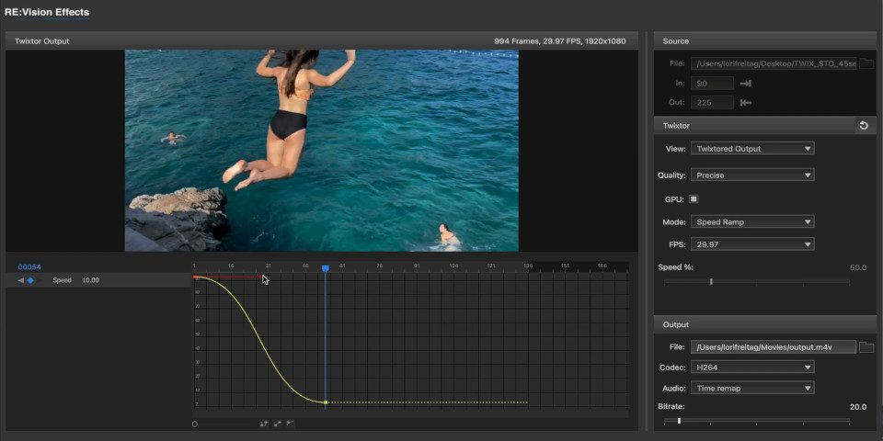
Task: Click the third graph tool icon below the curve
Action: click(290, 424)
